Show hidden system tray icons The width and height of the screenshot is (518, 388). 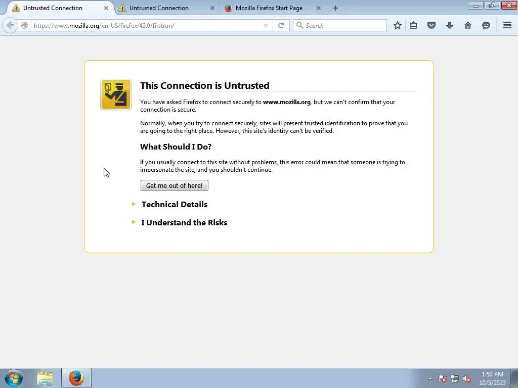(430, 378)
